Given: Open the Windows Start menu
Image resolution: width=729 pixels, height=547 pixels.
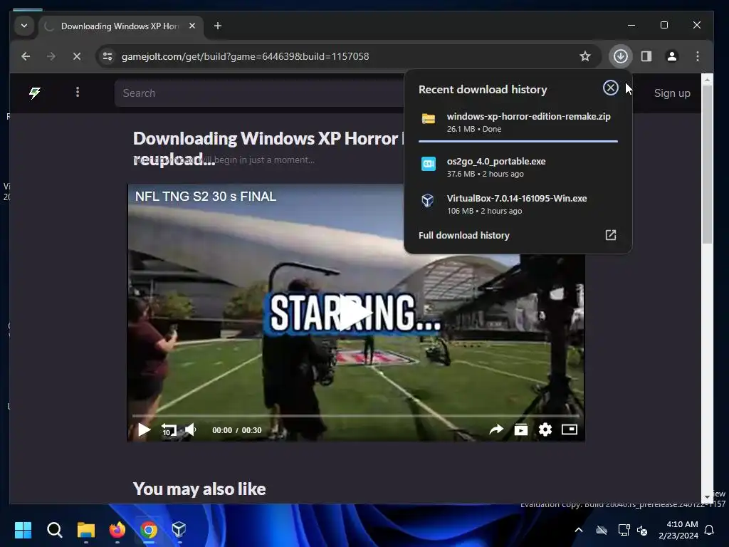Looking at the screenshot, I should (x=23, y=530).
